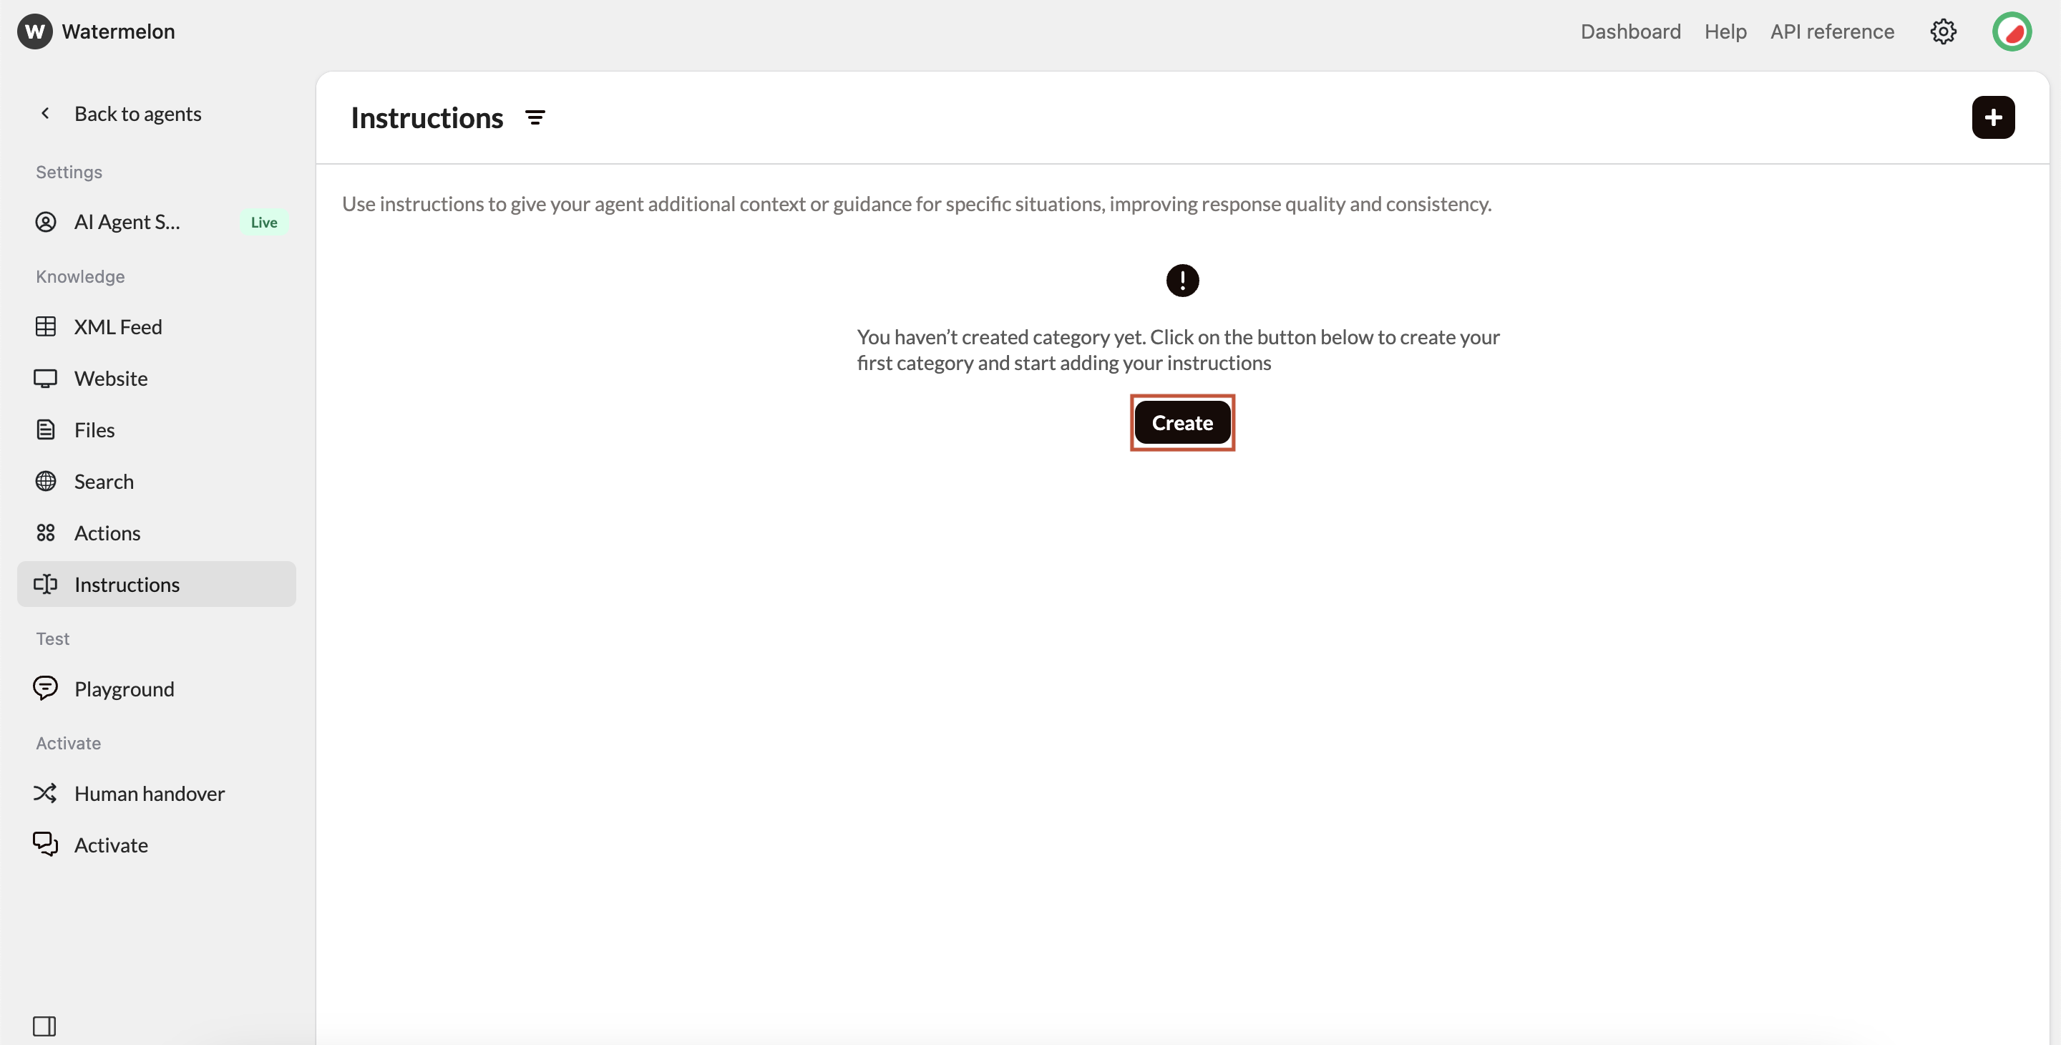The width and height of the screenshot is (2061, 1045).
Task: Open the Actions panel
Action: (107, 533)
